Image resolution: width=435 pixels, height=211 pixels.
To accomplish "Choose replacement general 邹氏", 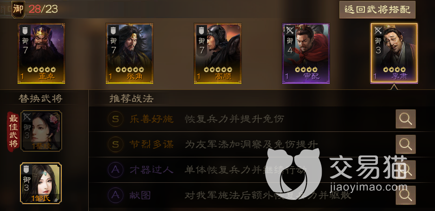I will 41,183.
